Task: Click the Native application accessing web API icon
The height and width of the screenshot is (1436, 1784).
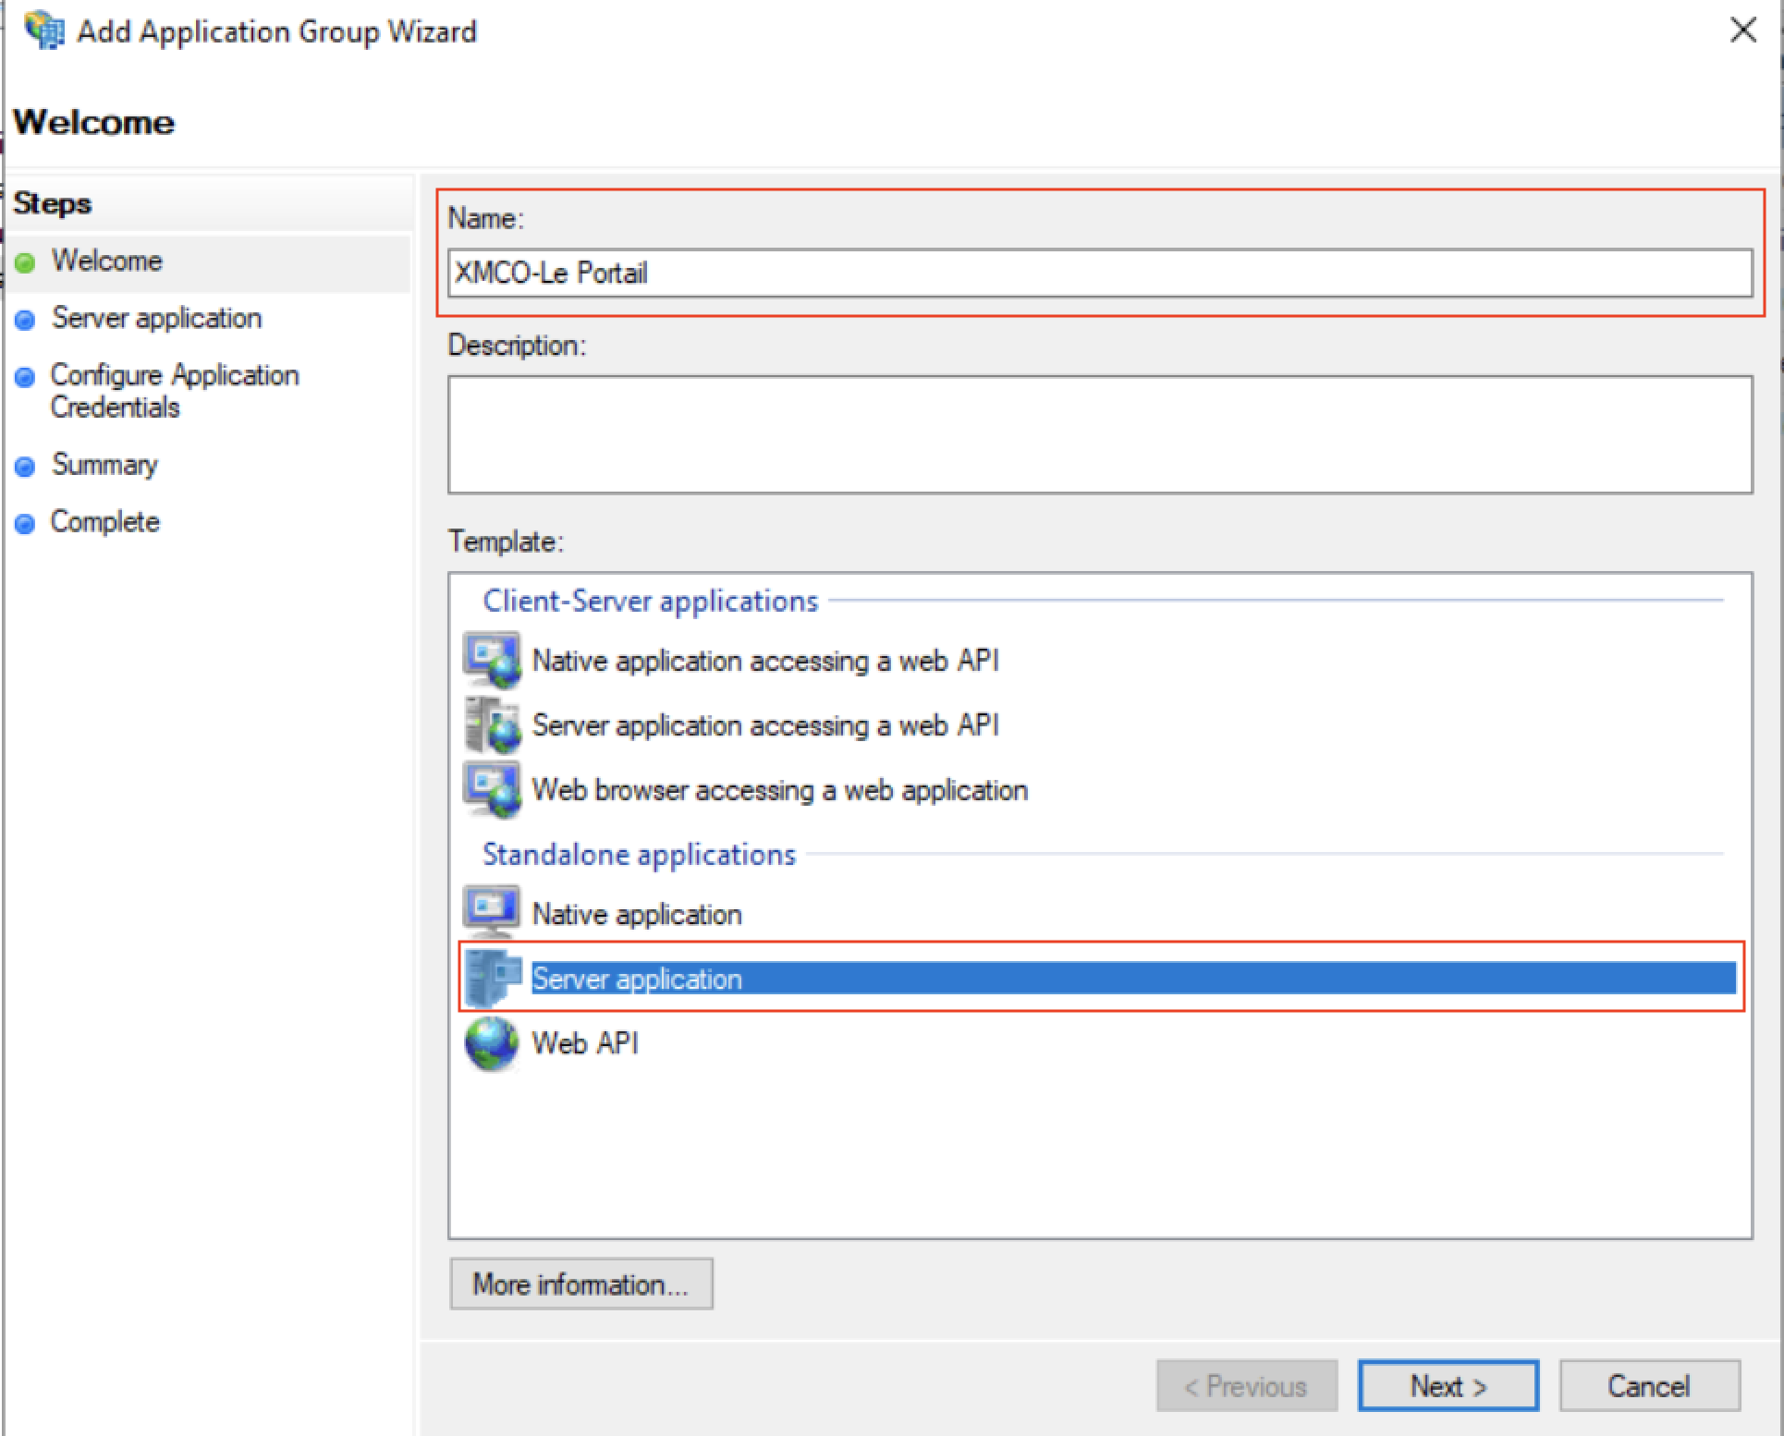Action: point(492,660)
